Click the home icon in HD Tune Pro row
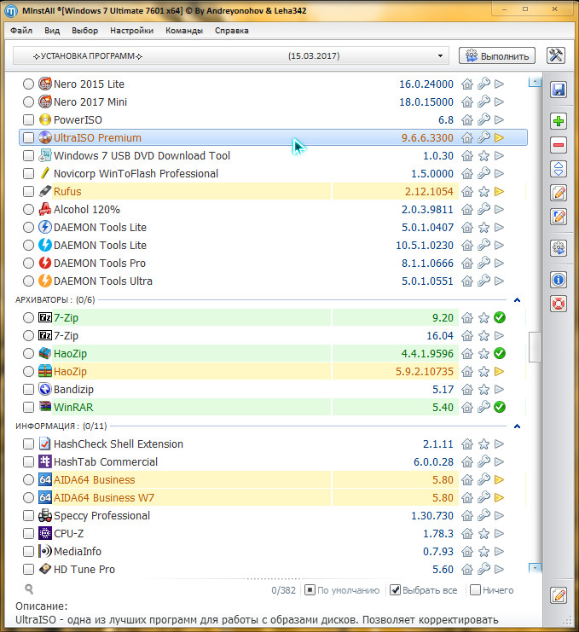Image resolution: width=579 pixels, height=632 pixels. (467, 569)
